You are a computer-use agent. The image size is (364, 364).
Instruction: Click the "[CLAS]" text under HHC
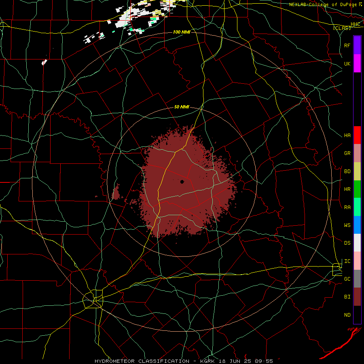pyautogui.click(x=342, y=28)
